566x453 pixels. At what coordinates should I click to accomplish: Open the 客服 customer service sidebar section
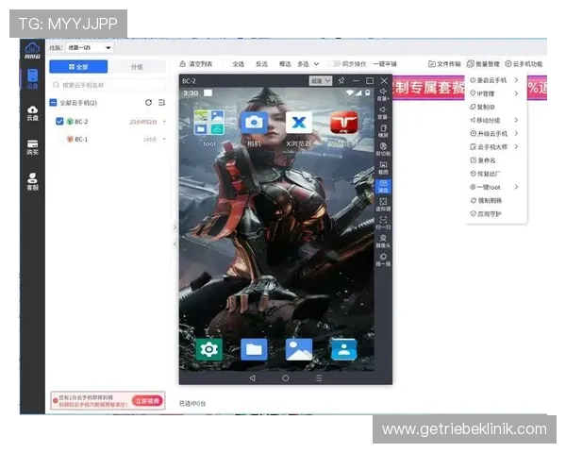click(32, 181)
